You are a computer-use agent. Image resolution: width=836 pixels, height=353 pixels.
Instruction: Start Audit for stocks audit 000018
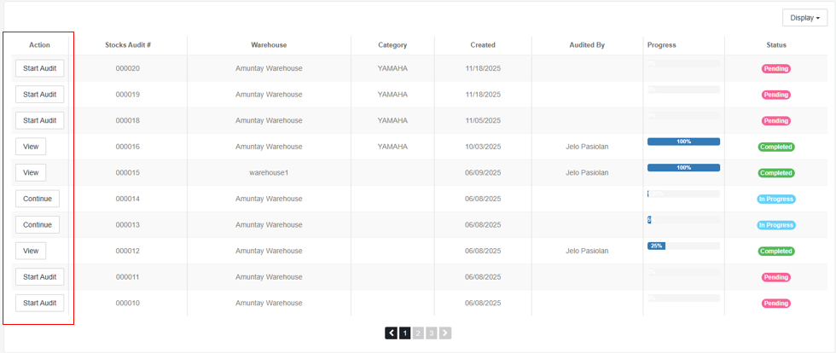click(x=39, y=120)
